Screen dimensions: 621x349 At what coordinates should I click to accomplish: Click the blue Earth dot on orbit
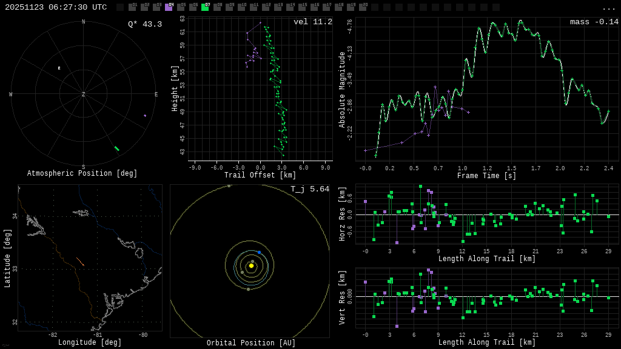(x=259, y=252)
